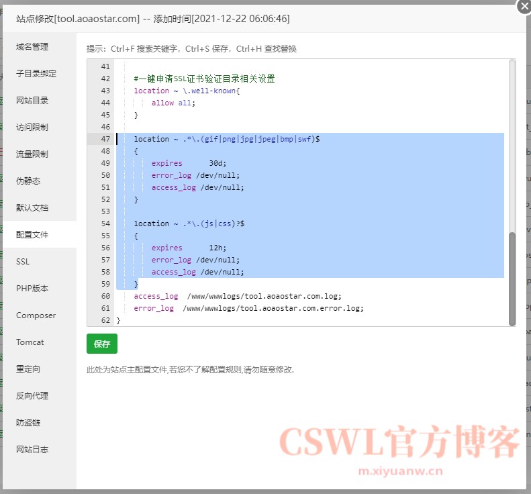Select 配置文件 tab
Viewport: 531px width, 494px height.
(x=32, y=235)
